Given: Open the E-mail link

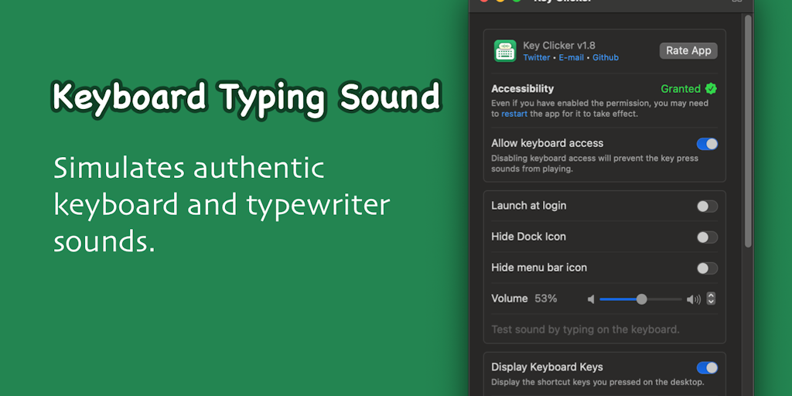Looking at the screenshot, I should click(x=571, y=58).
